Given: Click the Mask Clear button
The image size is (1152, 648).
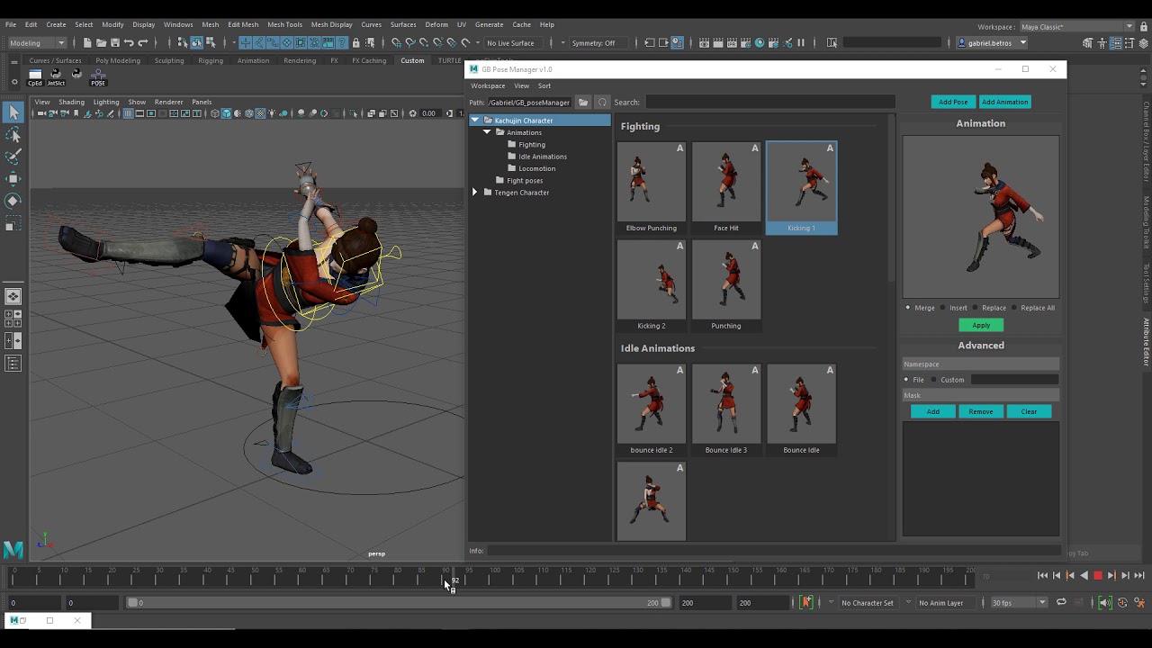Looking at the screenshot, I should point(1029,411).
